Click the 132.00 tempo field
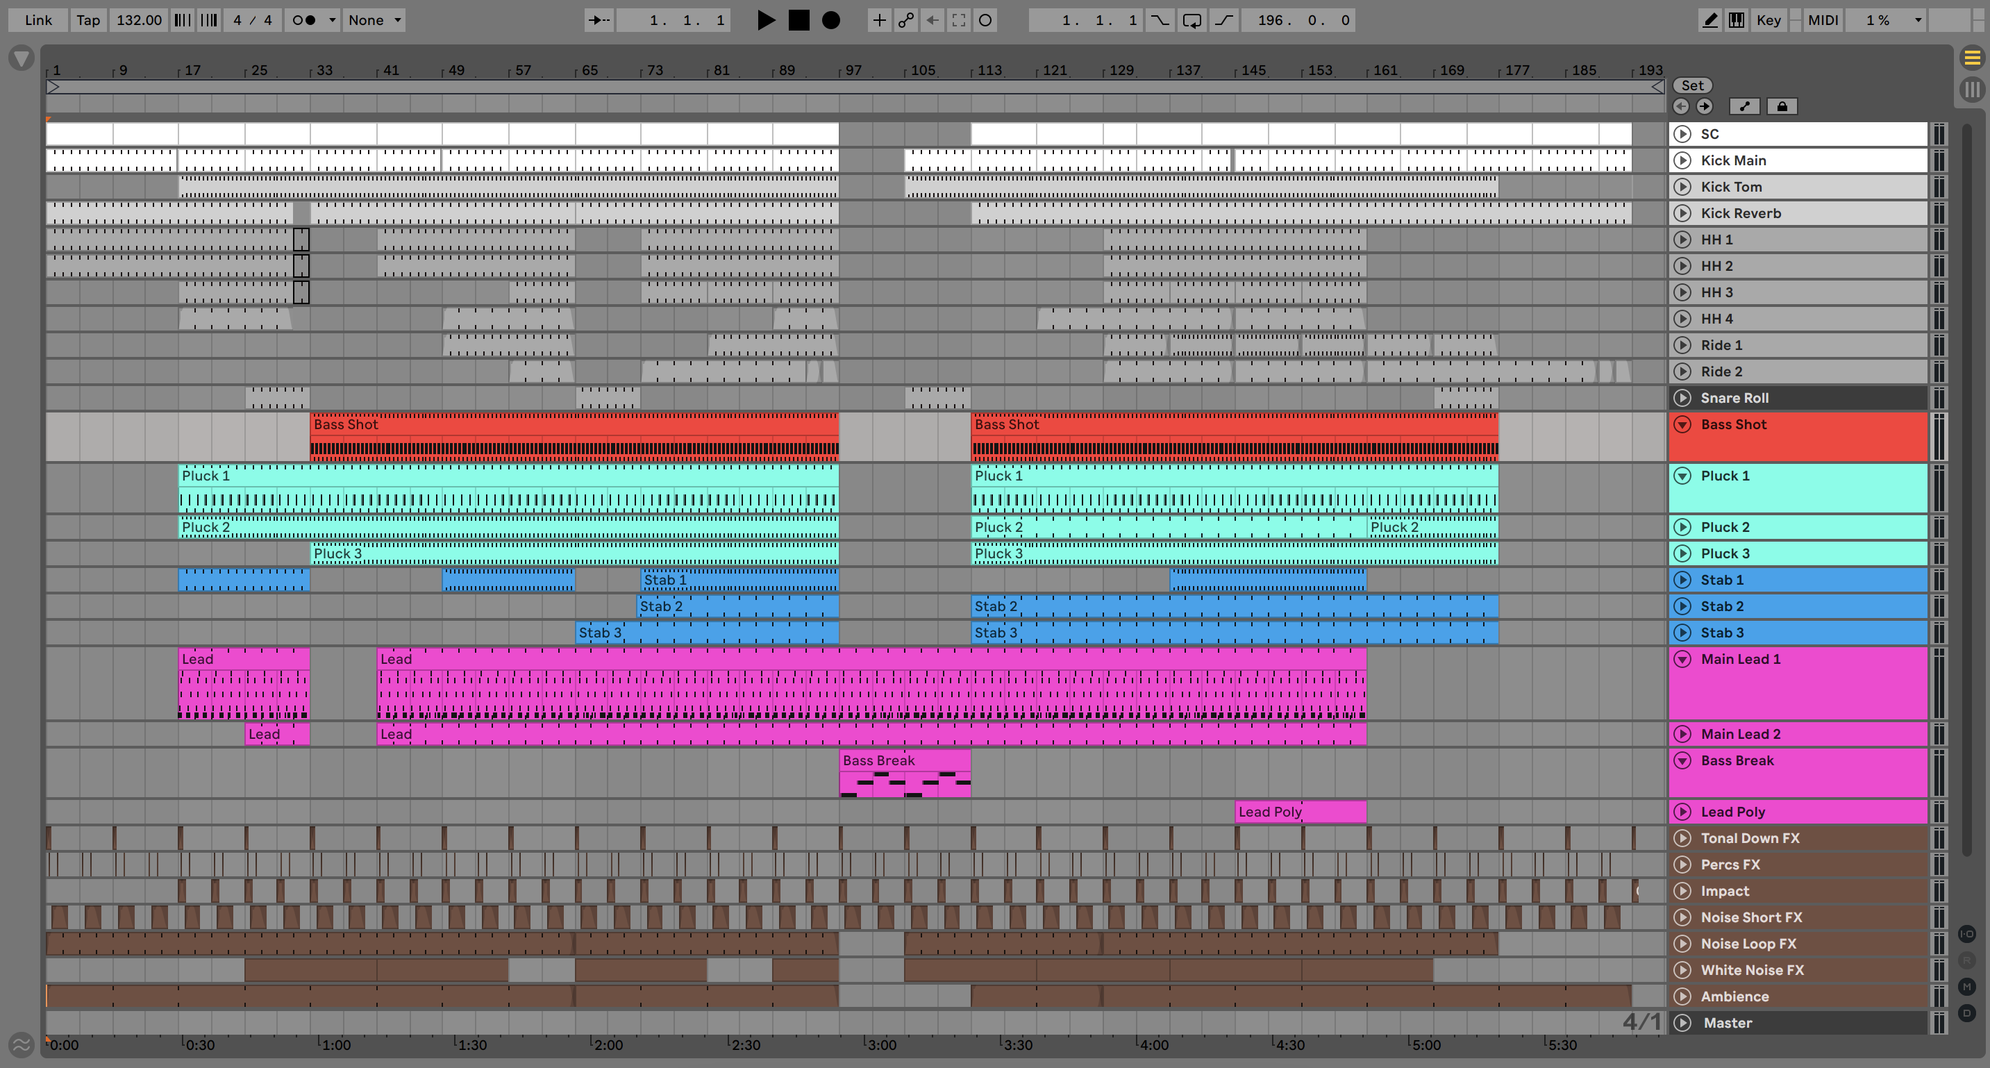The width and height of the screenshot is (1990, 1068). pyautogui.click(x=139, y=20)
